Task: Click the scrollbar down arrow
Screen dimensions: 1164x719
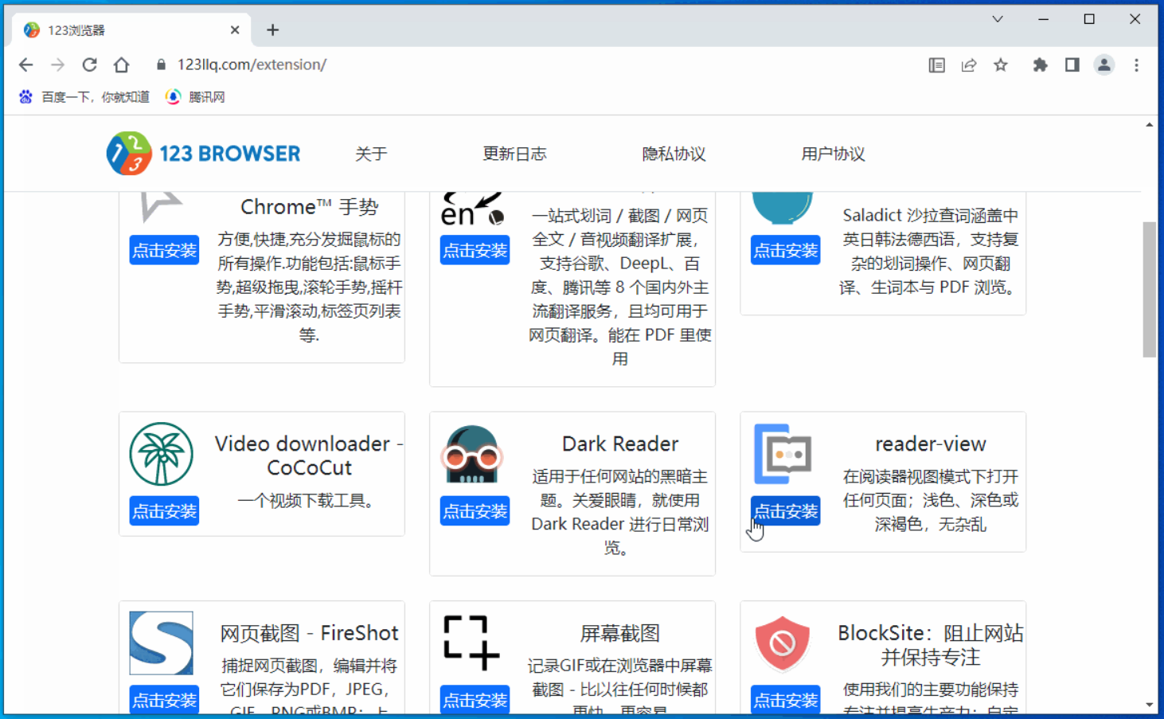Action: point(1149,705)
